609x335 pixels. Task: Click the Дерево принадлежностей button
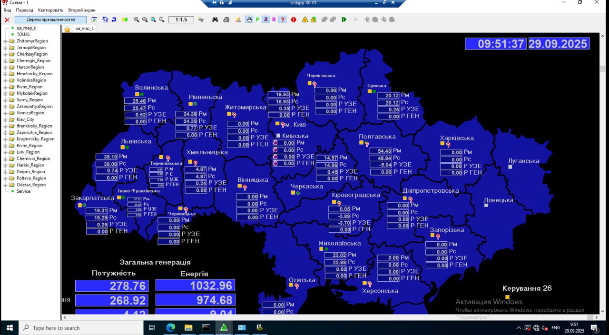pos(51,20)
